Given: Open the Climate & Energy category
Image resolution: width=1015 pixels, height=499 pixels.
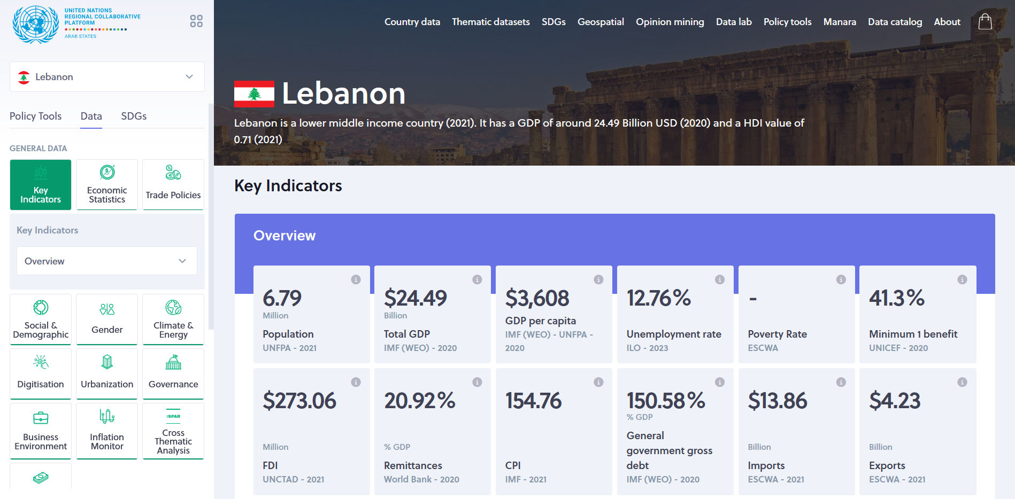Looking at the screenshot, I should coord(173,319).
